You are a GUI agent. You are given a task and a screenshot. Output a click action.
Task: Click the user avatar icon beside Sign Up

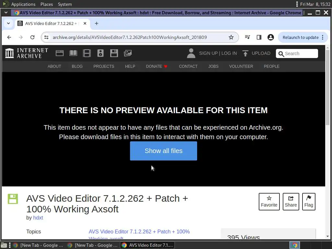[191, 53]
